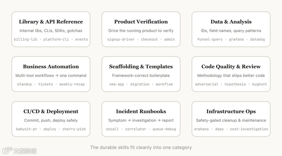Click the cost-investigation tag
The width and height of the screenshot is (282, 156).
249,129
